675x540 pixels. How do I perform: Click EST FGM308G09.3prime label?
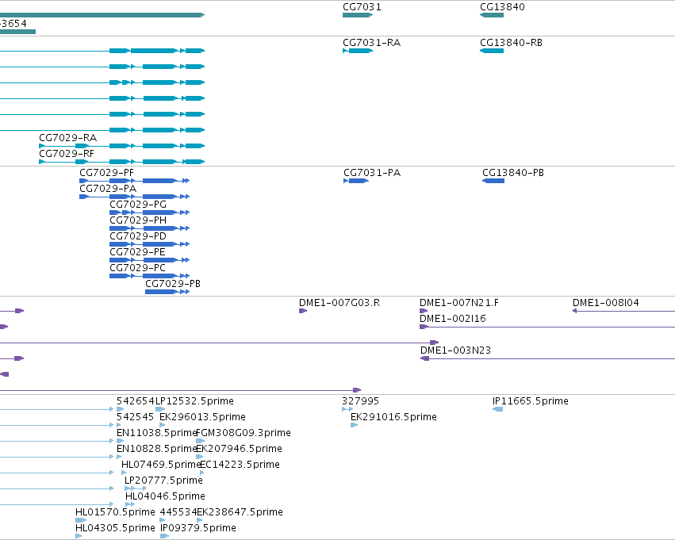click(x=244, y=433)
